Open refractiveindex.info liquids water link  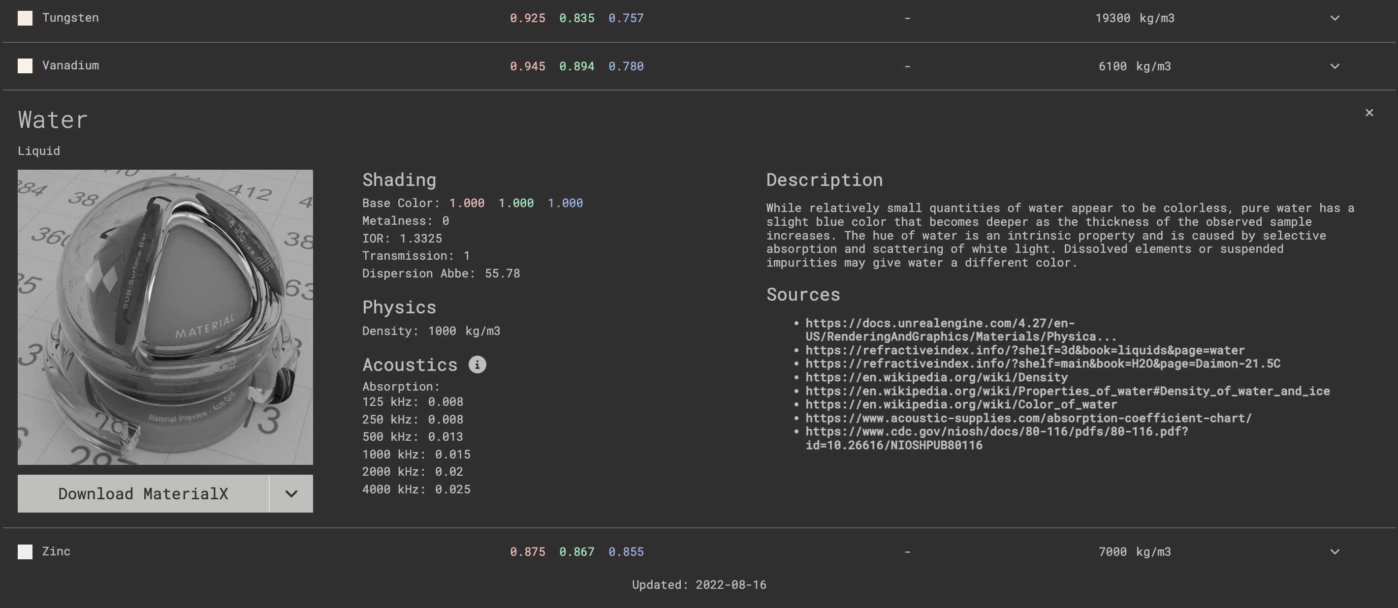[1024, 350]
